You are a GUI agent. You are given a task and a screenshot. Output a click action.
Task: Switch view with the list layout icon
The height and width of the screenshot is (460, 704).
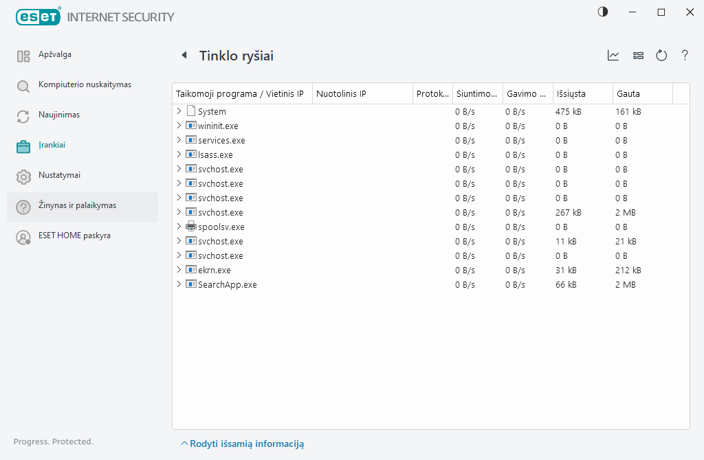click(638, 56)
